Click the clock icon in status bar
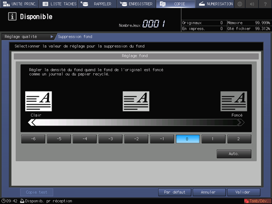 click(x=4, y=201)
